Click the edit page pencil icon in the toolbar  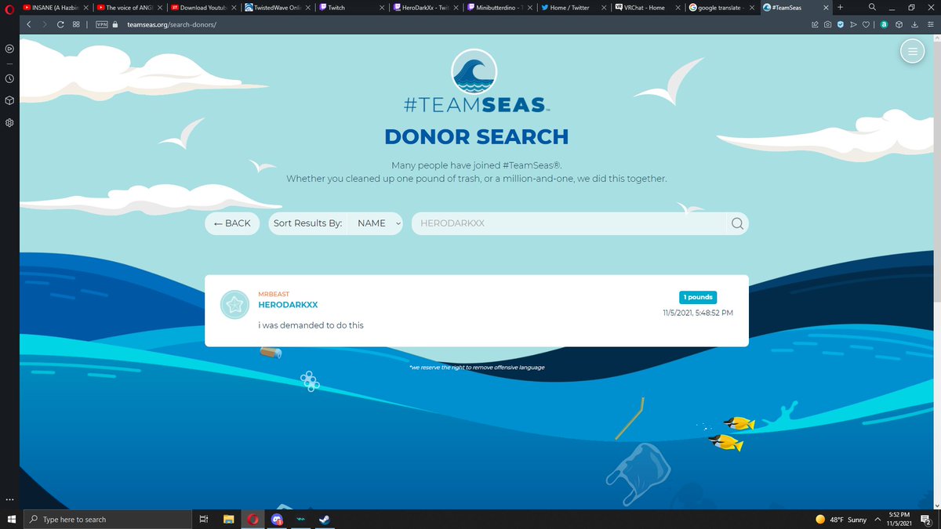point(815,24)
